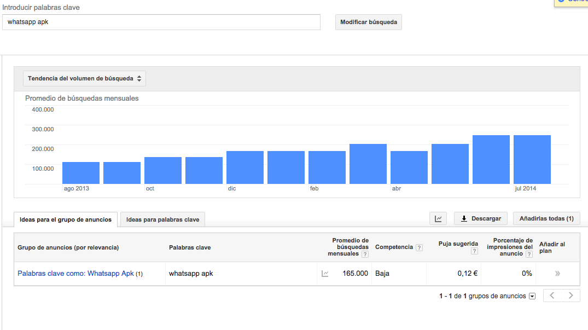Open help icon next to Competencia
The height and width of the screenshot is (330, 588).
tap(419, 247)
